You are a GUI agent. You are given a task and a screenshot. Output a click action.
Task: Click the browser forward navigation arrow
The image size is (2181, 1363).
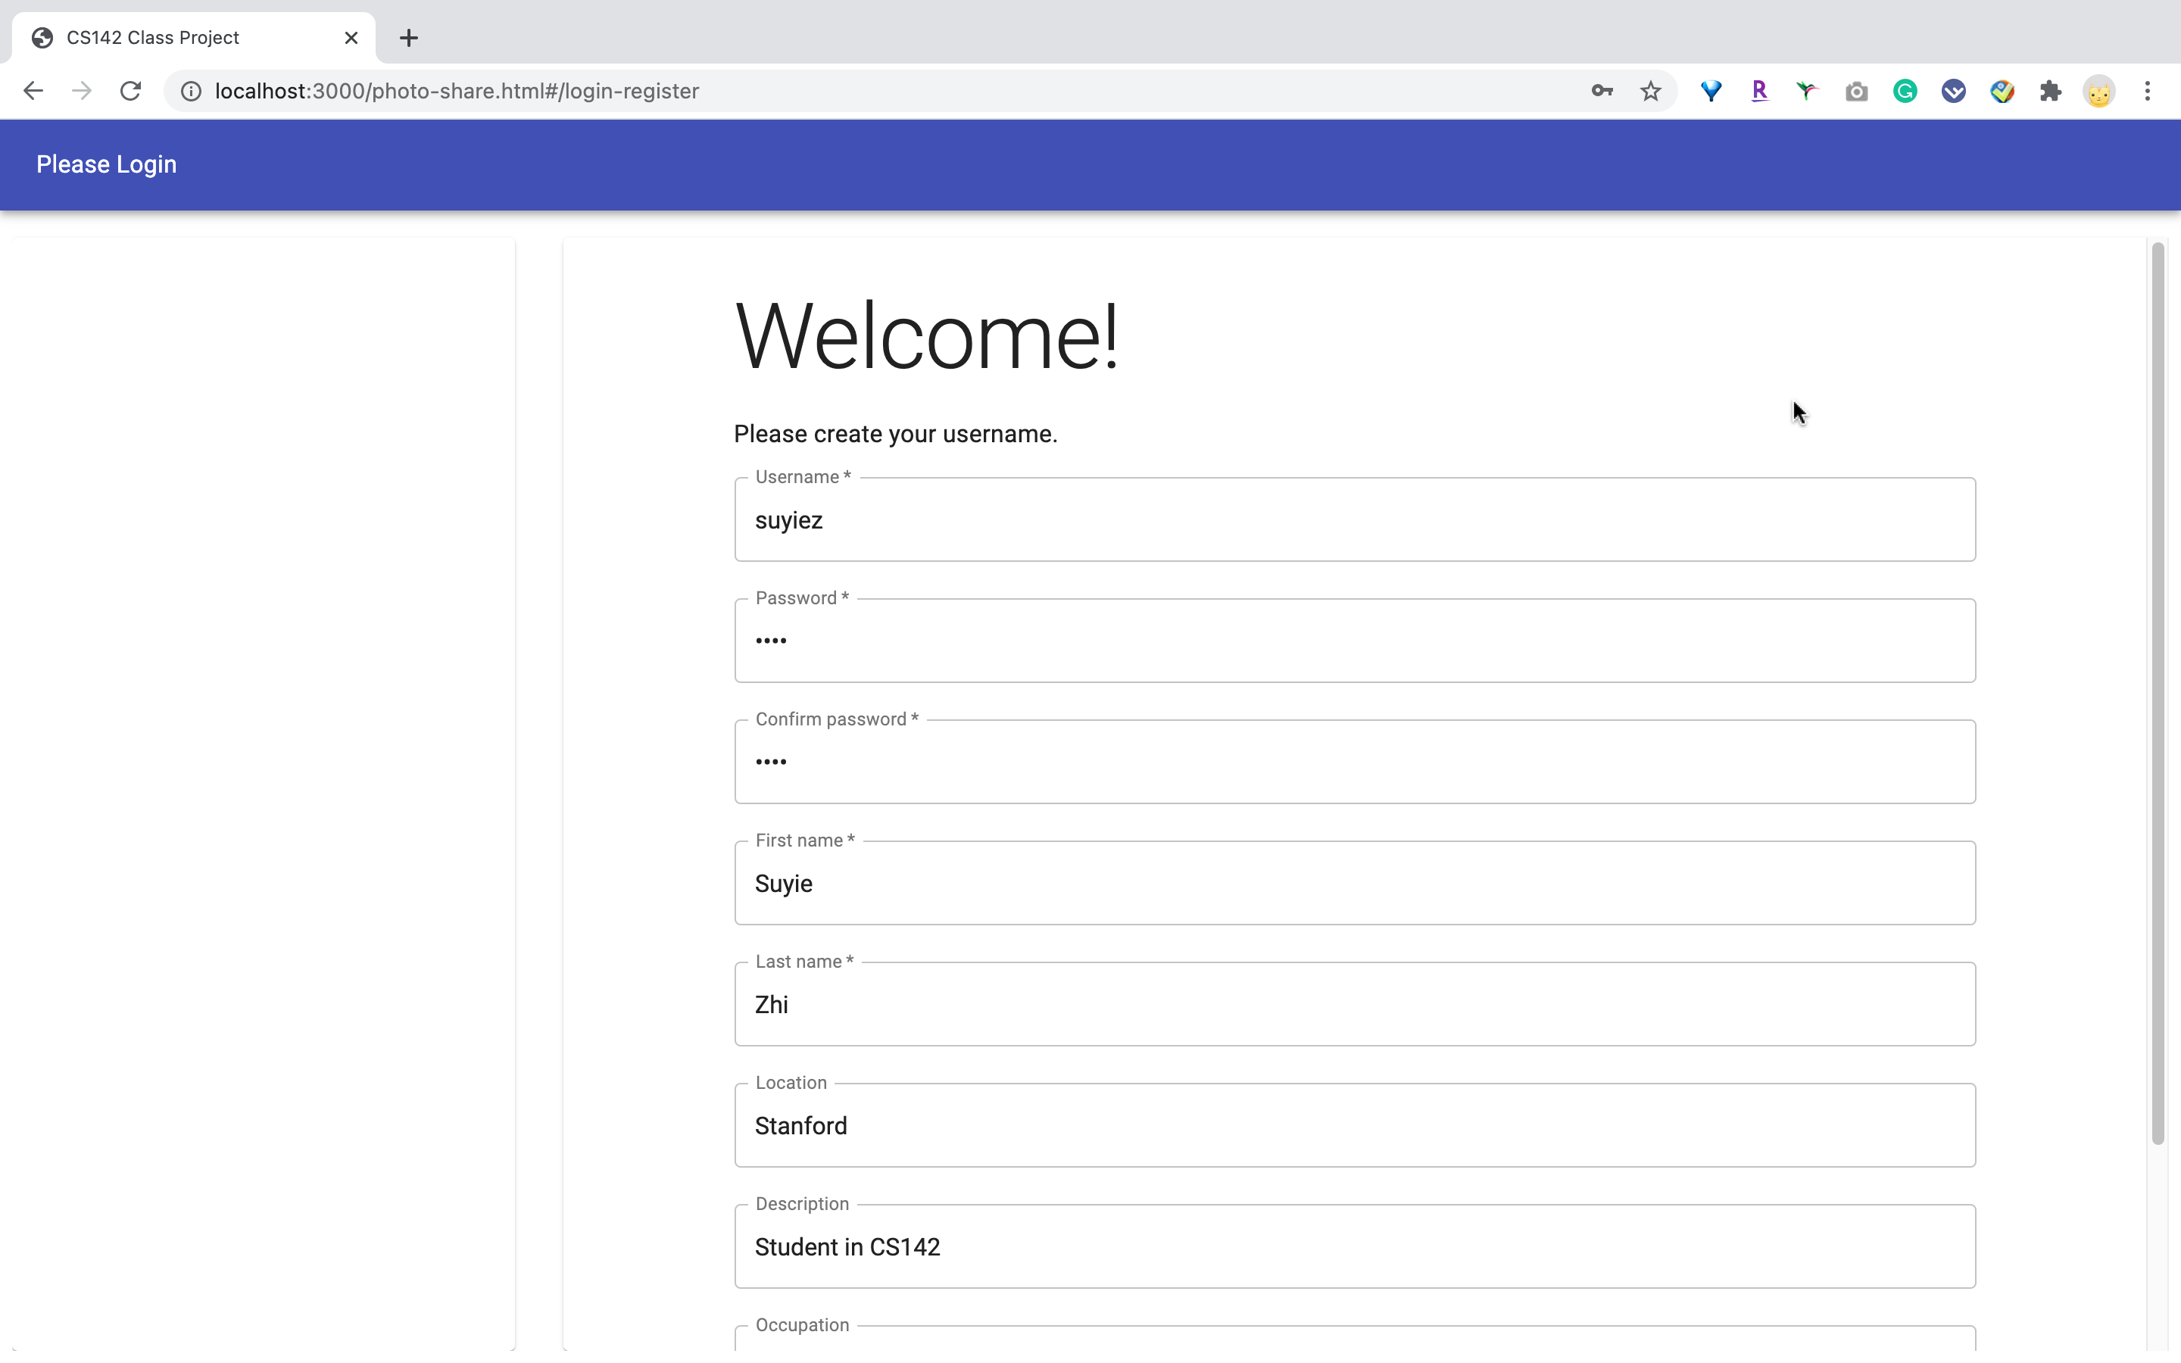coord(82,91)
